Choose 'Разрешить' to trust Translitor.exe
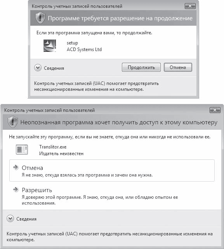 tap(112, 196)
